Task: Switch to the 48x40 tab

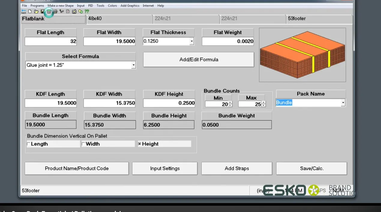Action: tap(119, 19)
